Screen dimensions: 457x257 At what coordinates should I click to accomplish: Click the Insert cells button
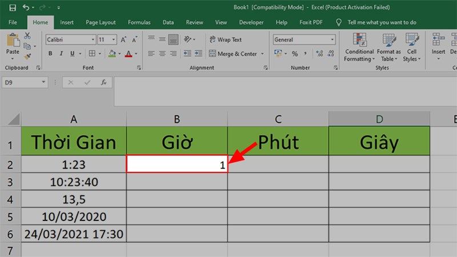438,47
